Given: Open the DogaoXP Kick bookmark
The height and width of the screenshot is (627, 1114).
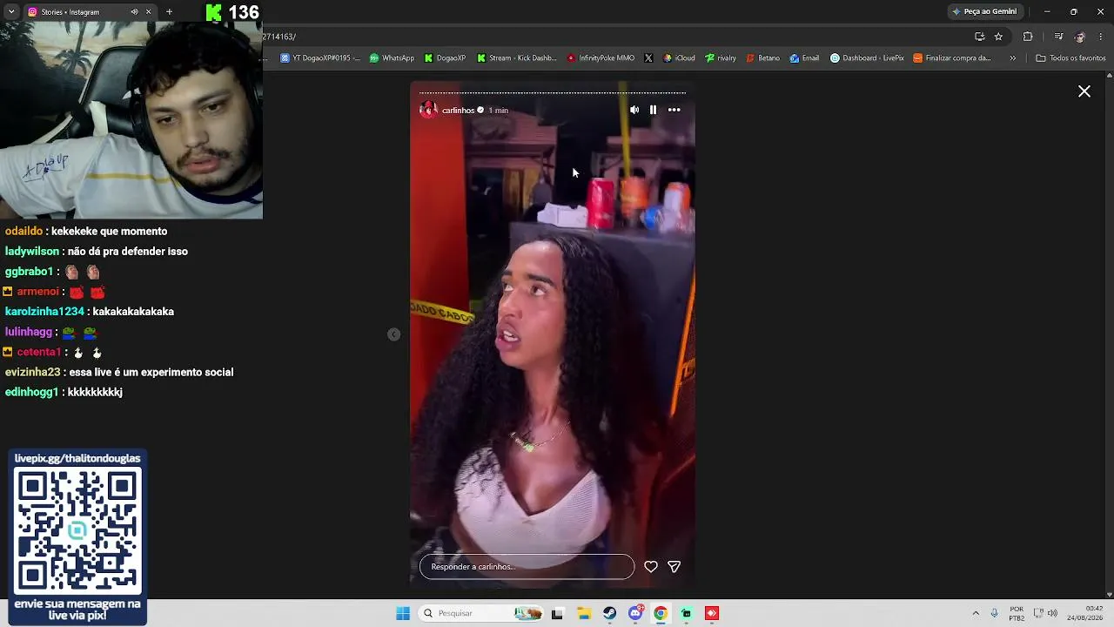Looking at the screenshot, I should pyautogui.click(x=445, y=58).
